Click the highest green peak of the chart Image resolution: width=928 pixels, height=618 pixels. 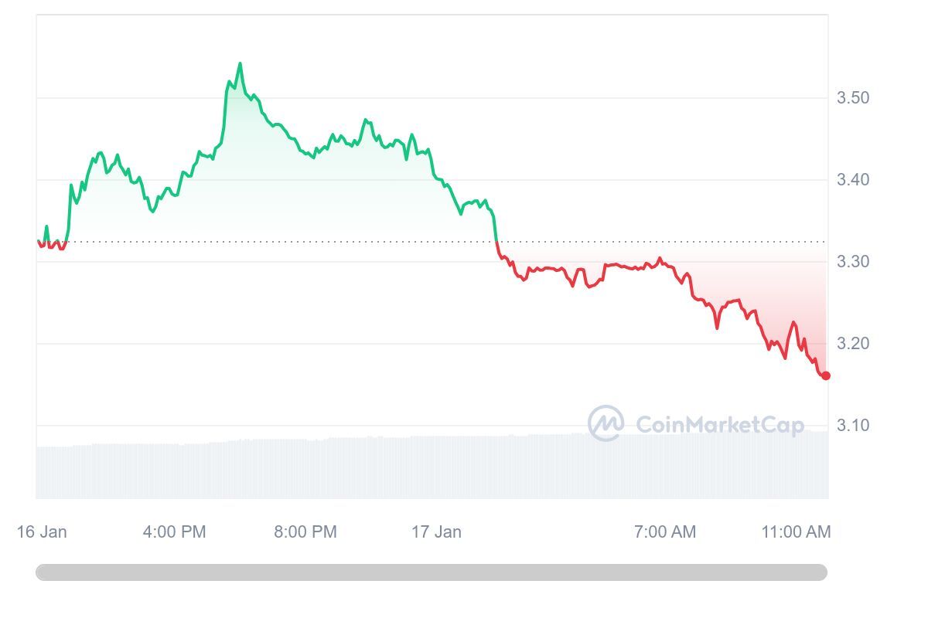click(x=240, y=64)
